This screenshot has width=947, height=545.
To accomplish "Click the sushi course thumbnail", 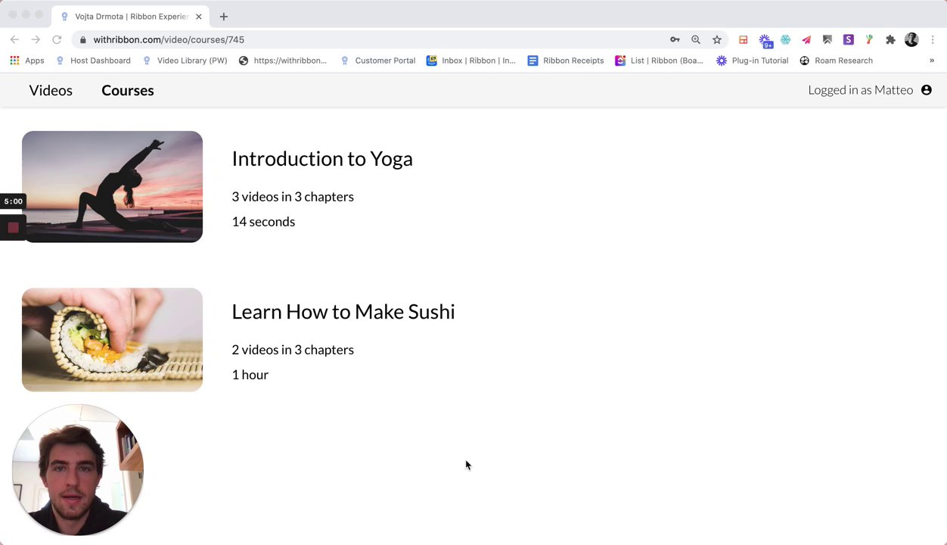I will (x=112, y=340).
